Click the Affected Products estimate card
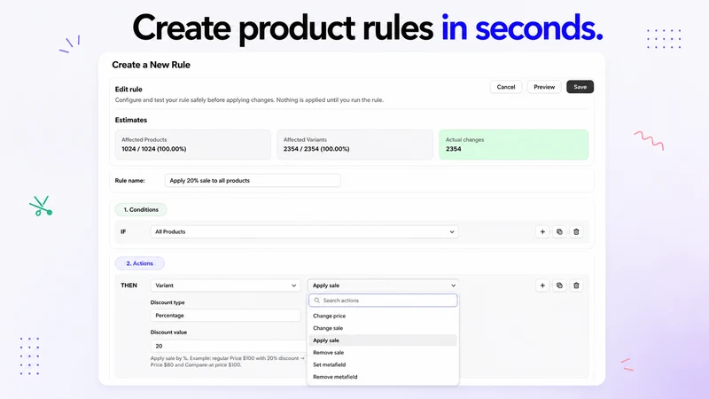 point(193,145)
